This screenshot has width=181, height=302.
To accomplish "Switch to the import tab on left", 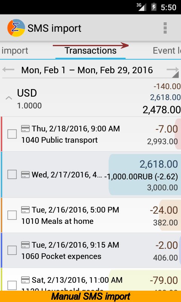I will [x=15, y=51].
